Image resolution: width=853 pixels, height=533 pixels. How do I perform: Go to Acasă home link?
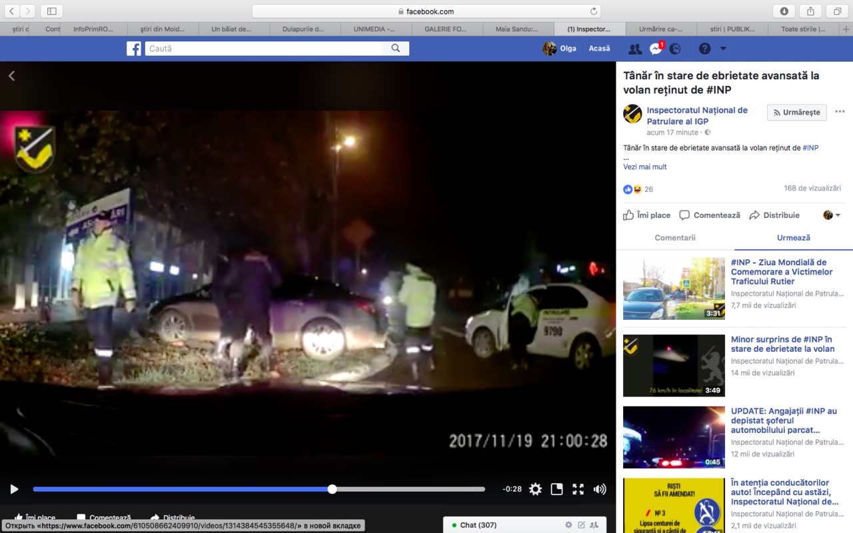(x=599, y=49)
